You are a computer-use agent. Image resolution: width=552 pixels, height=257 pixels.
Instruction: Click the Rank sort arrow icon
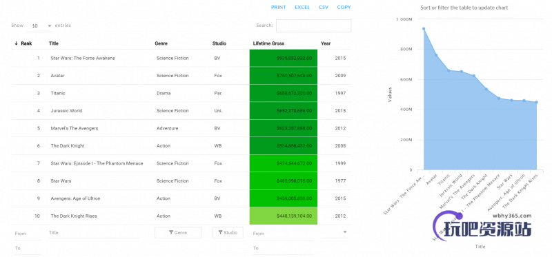tap(16, 43)
